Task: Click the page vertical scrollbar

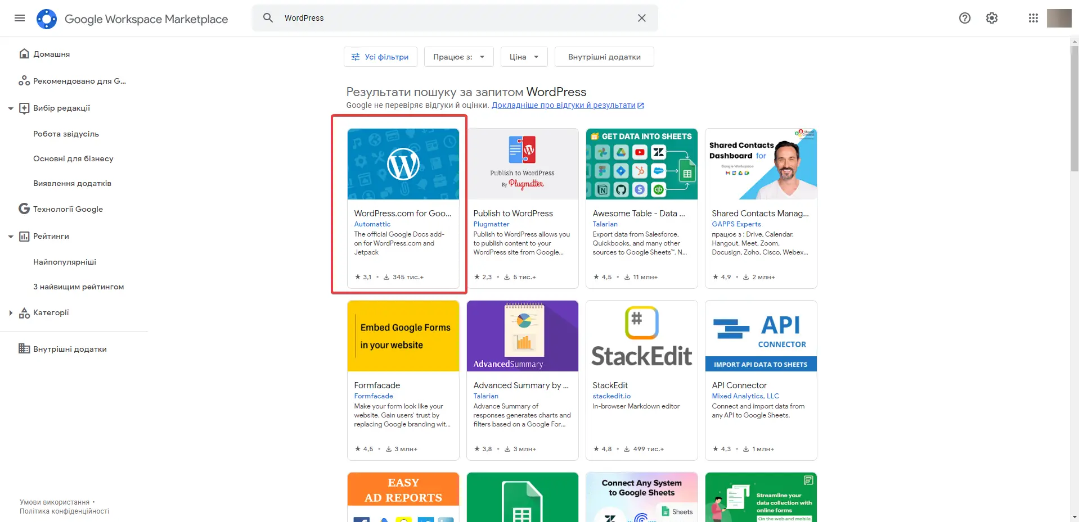Action: [x=1074, y=110]
